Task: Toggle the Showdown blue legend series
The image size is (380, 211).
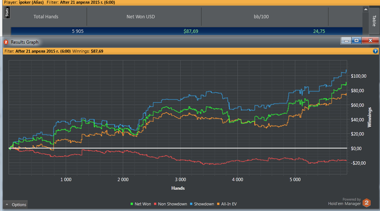Action: pos(202,204)
